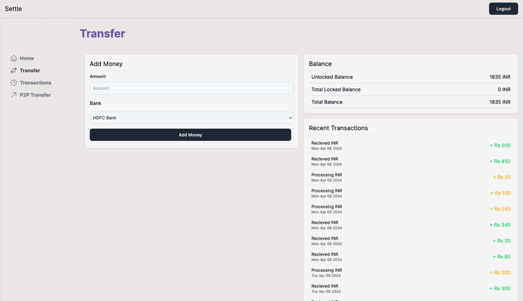Image resolution: width=523 pixels, height=301 pixels.
Task: Log out using the Logout button
Action: pos(503,9)
